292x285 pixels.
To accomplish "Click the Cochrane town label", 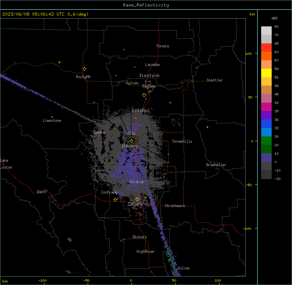I will coord(109,192).
